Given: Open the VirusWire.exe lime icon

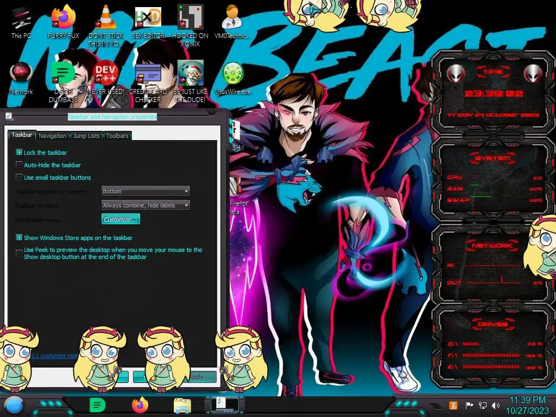Looking at the screenshot, I should [232, 78].
